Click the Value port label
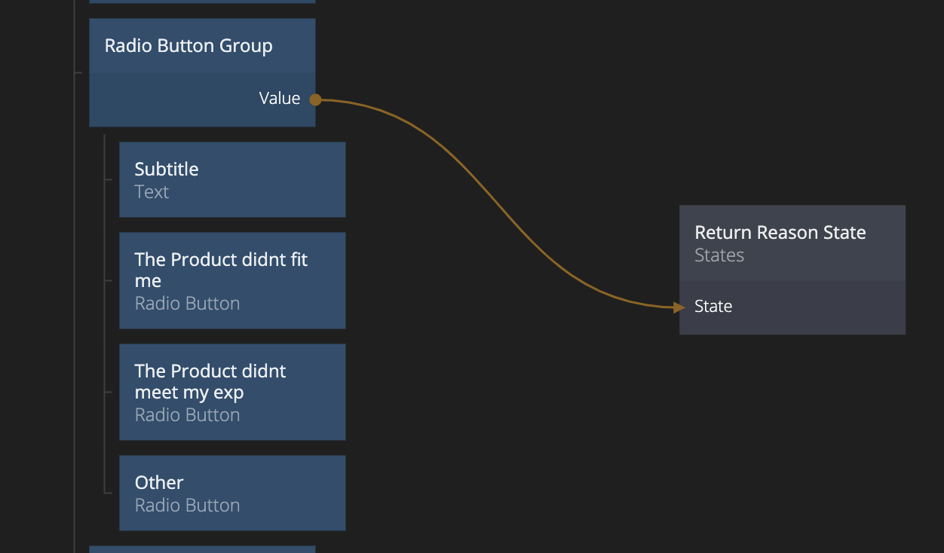This screenshot has height=553, width=944. click(279, 99)
